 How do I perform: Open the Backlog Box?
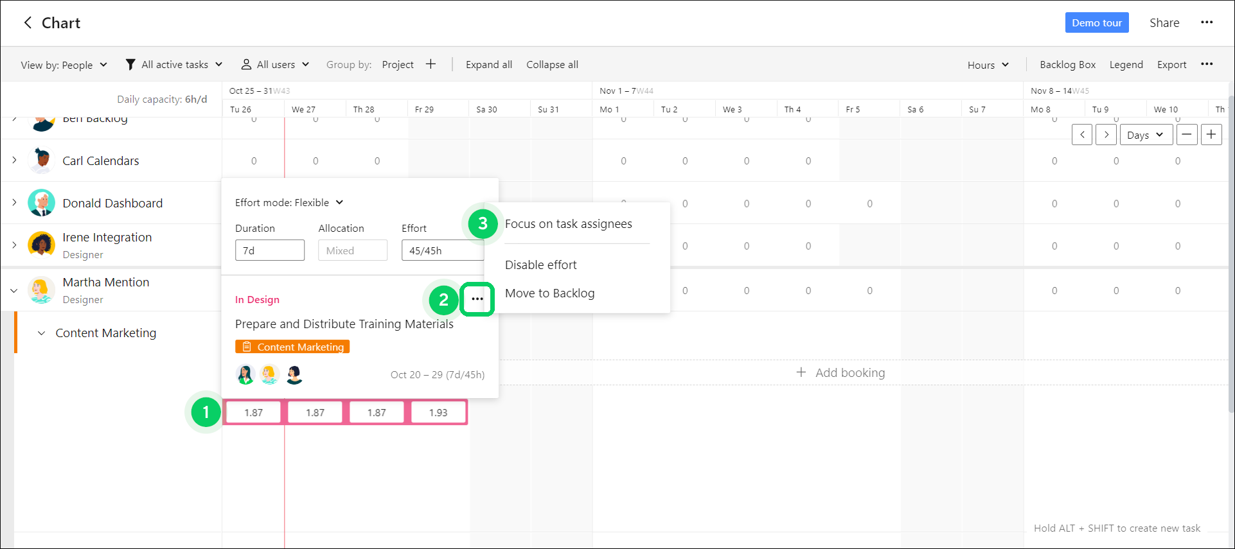[1067, 64]
